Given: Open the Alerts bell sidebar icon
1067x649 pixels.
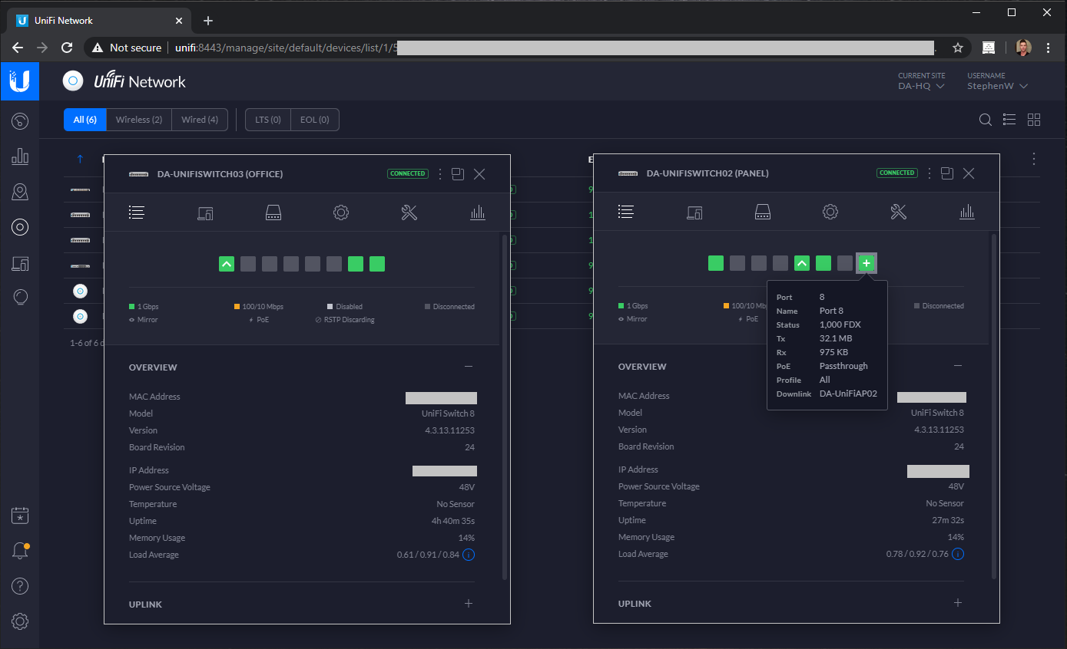Looking at the screenshot, I should (x=20, y=552).
